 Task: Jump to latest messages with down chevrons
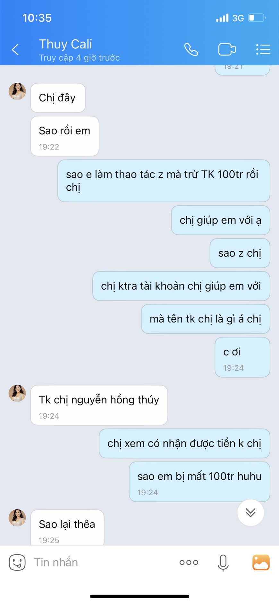[251, 513]
